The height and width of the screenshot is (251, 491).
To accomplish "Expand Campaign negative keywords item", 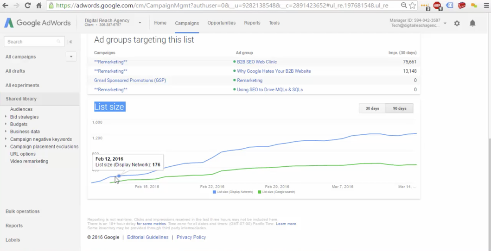I will pos(6,139).
